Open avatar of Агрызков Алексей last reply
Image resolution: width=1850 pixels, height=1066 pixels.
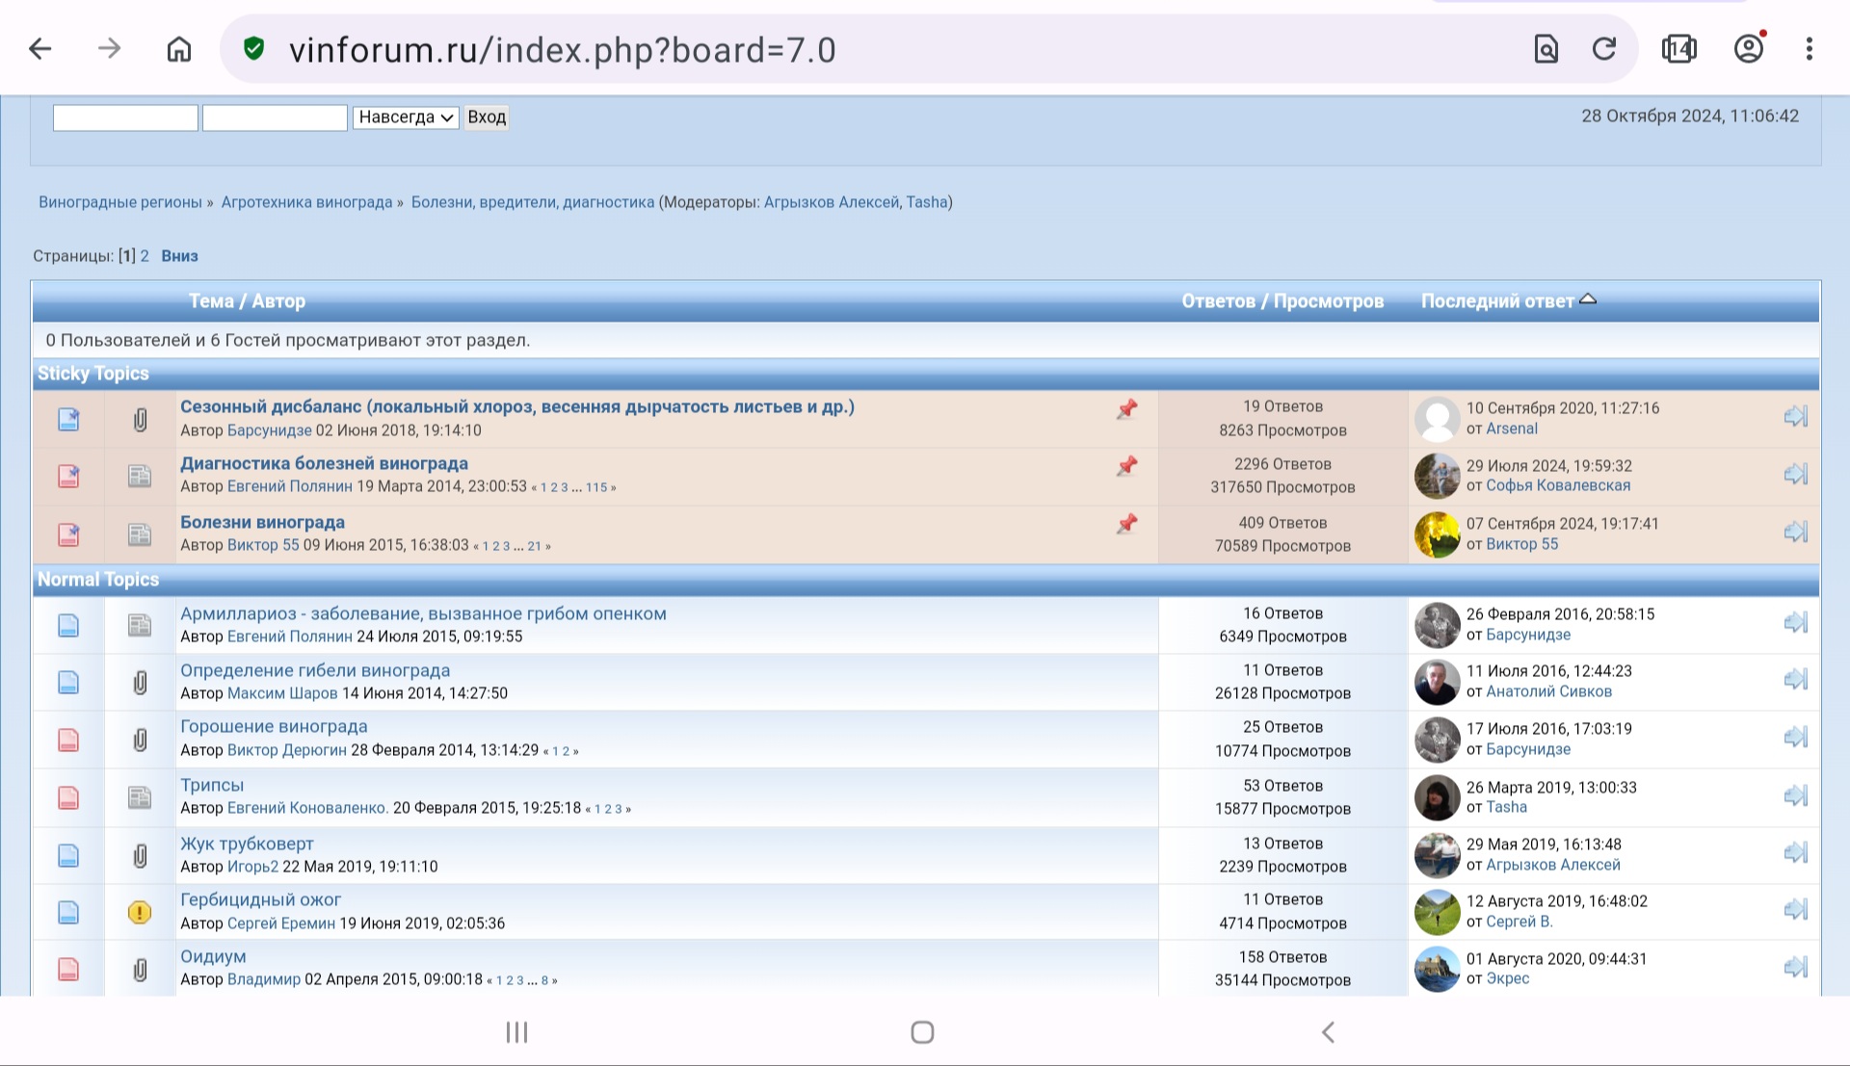point(1437,855)
